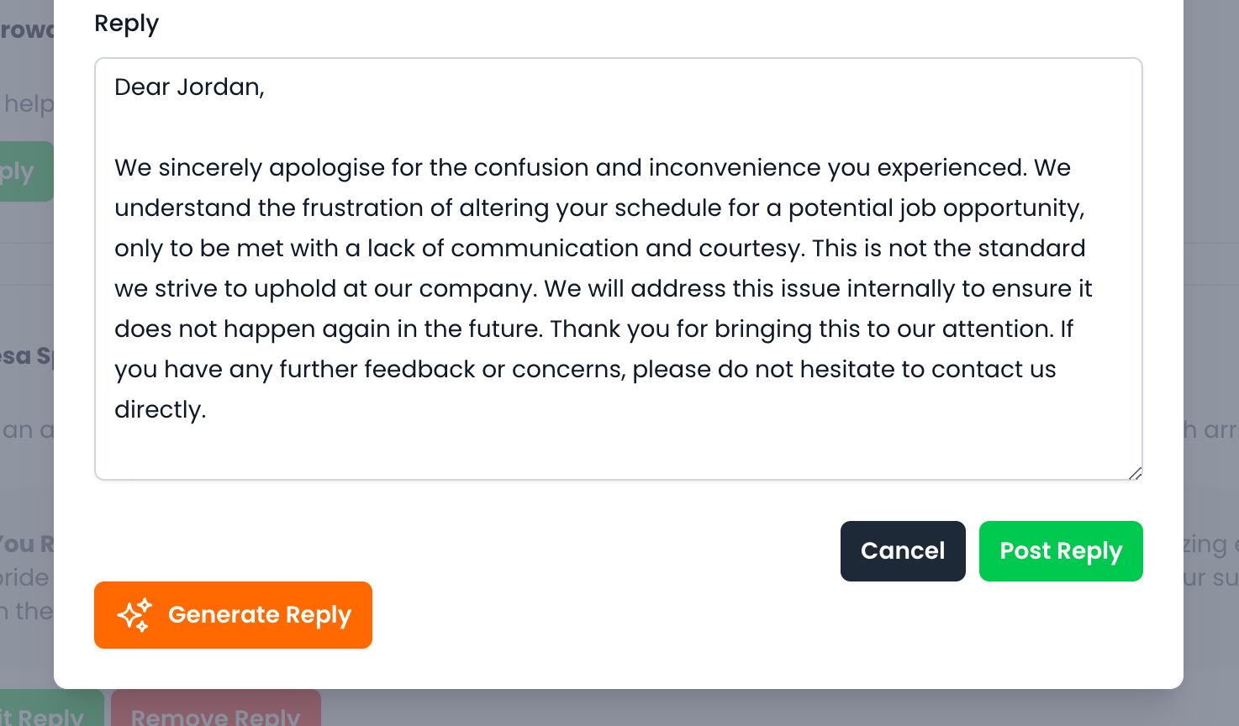Click the partially hidden Remove Reply button
This screenshot has width=1239, height=726.
[x=216, y=711]
